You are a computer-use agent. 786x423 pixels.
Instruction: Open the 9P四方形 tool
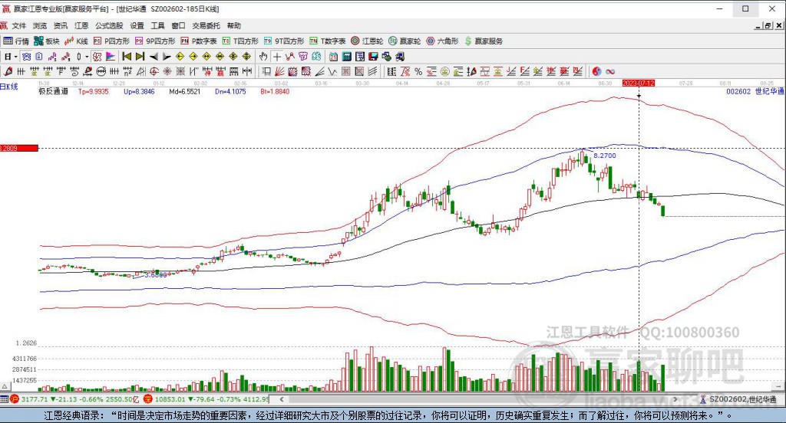point(155,41)
